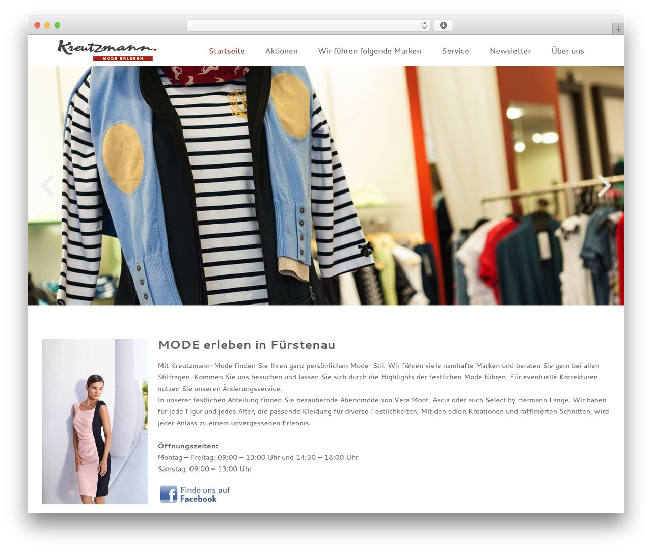Open the pink dress model photo
The width and height of the screenshot is (652, 552).
pos(95,421)
